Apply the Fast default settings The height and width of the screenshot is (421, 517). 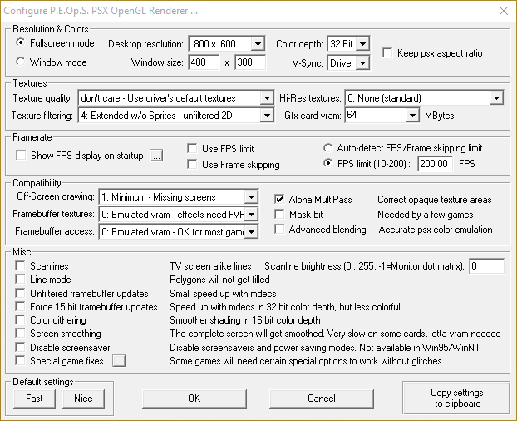tap(34, 399)
